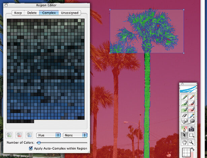Uncheck Apply Auto-Complex within Region
Viewport: 207px width, 158px height.
click(31, 148)
